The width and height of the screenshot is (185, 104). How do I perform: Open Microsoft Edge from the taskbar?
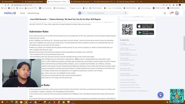click(x=12, y=102)
